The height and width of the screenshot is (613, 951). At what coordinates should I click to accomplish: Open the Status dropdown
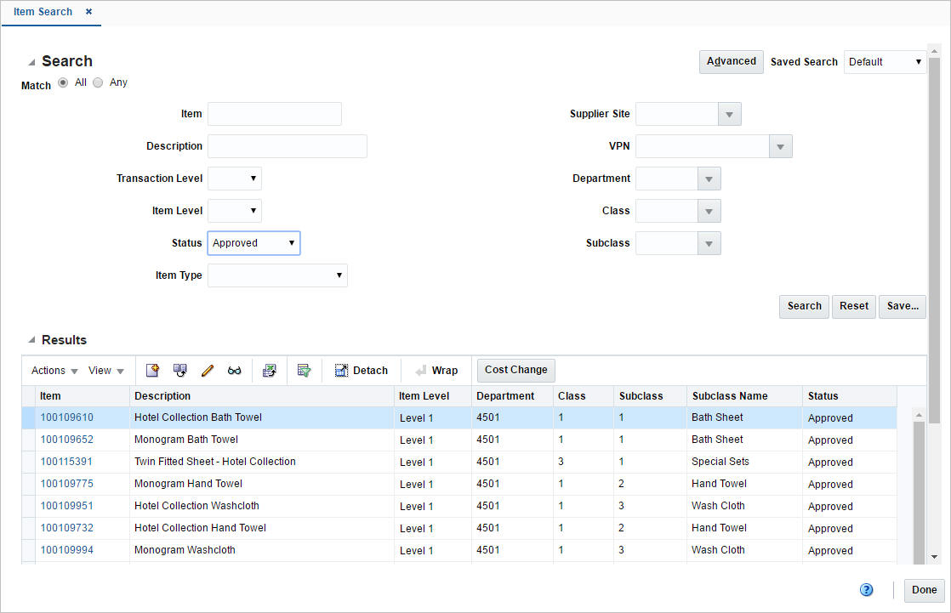tap(291, 242)
